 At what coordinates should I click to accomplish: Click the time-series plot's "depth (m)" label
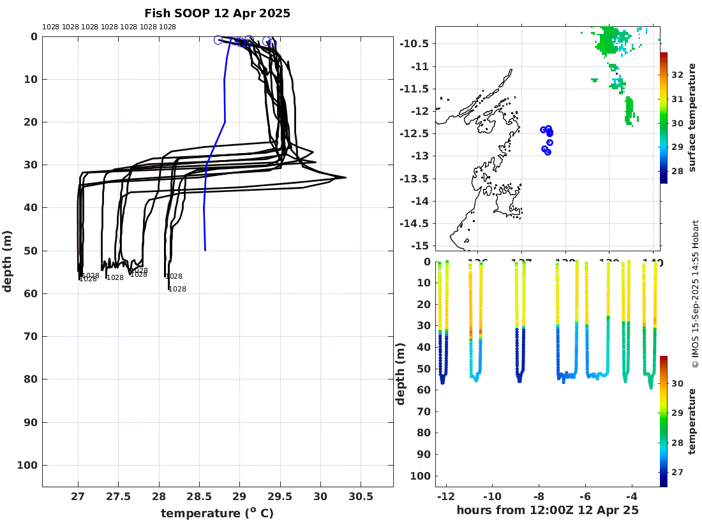coord(400,374)
